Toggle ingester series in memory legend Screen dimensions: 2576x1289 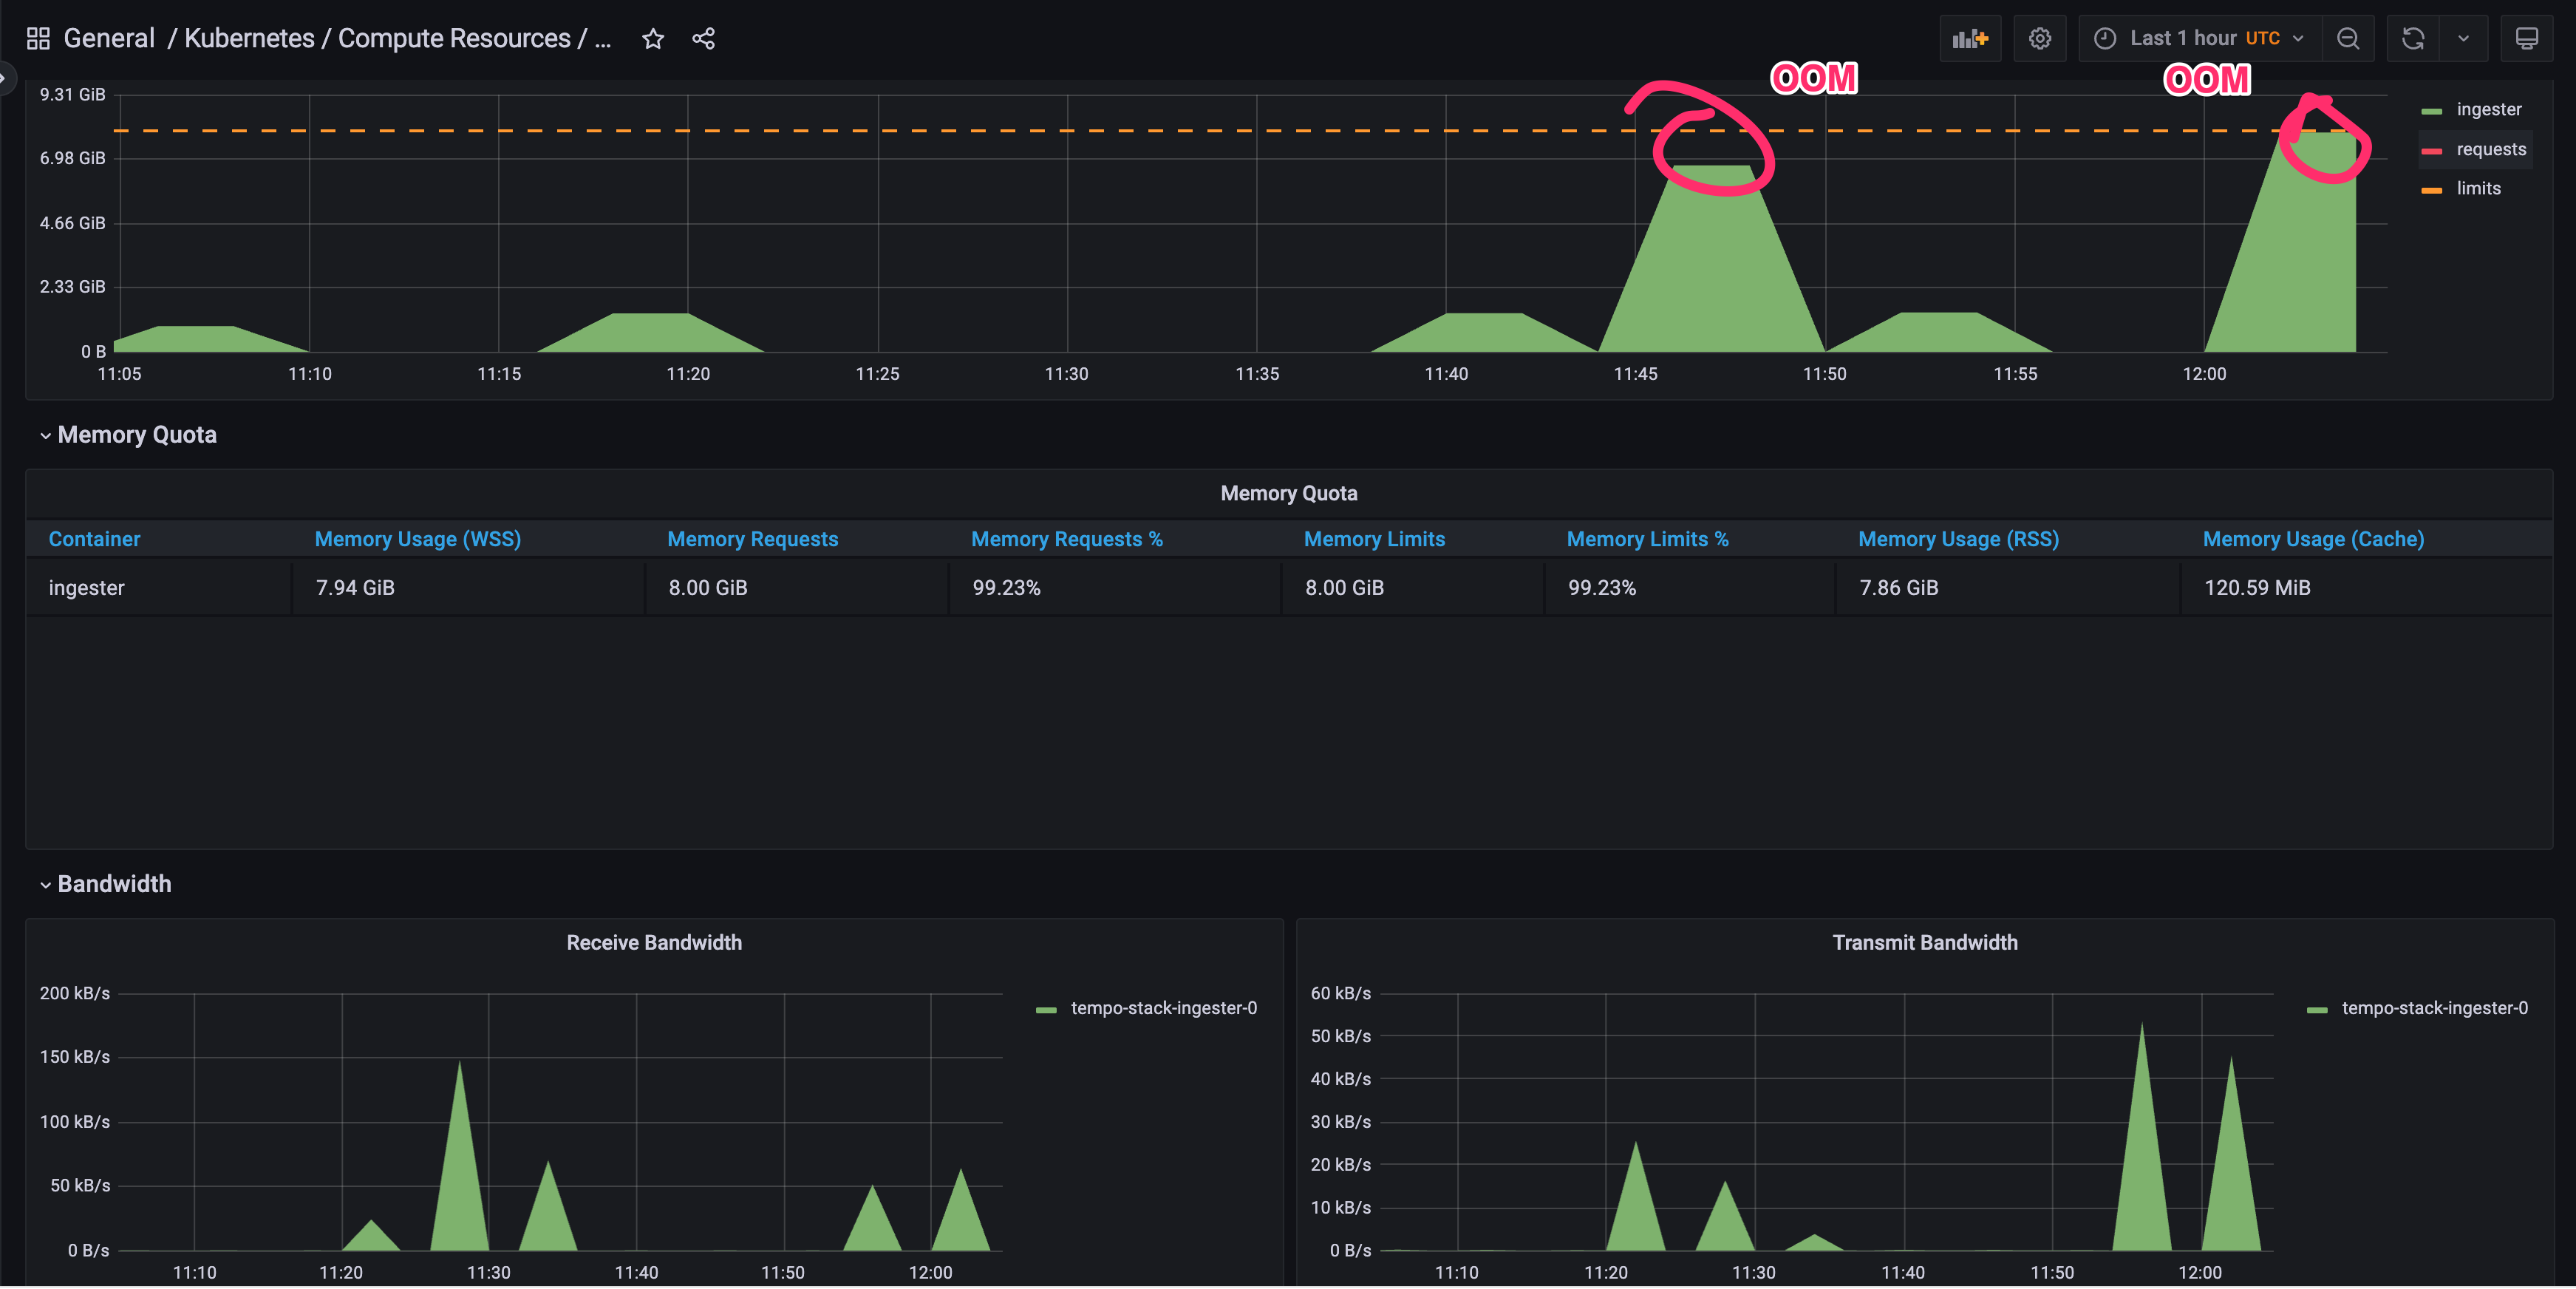pos(2489,109)
